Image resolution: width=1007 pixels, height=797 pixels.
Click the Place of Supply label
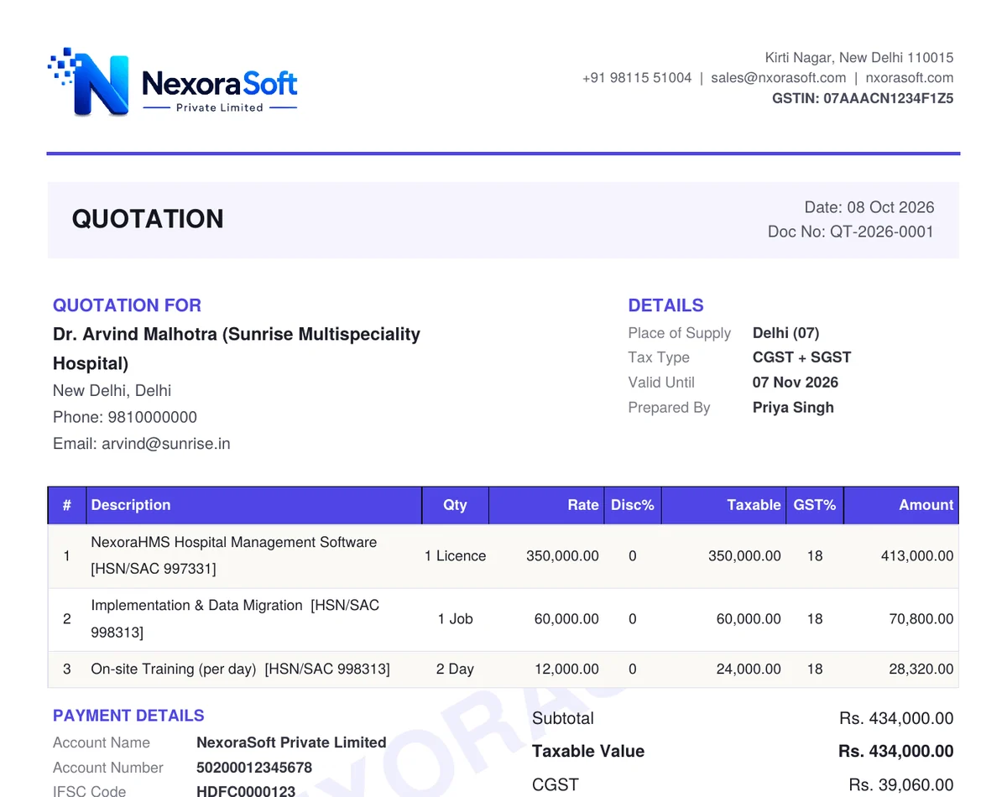(679, 333)
